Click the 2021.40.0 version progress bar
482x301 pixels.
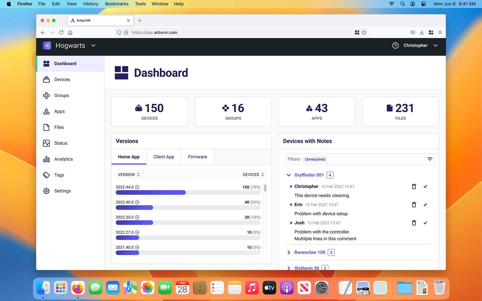(x=188, y=253)
